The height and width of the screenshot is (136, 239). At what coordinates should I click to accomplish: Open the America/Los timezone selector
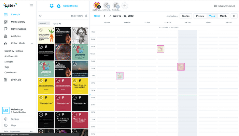click(x=172, y=16)
